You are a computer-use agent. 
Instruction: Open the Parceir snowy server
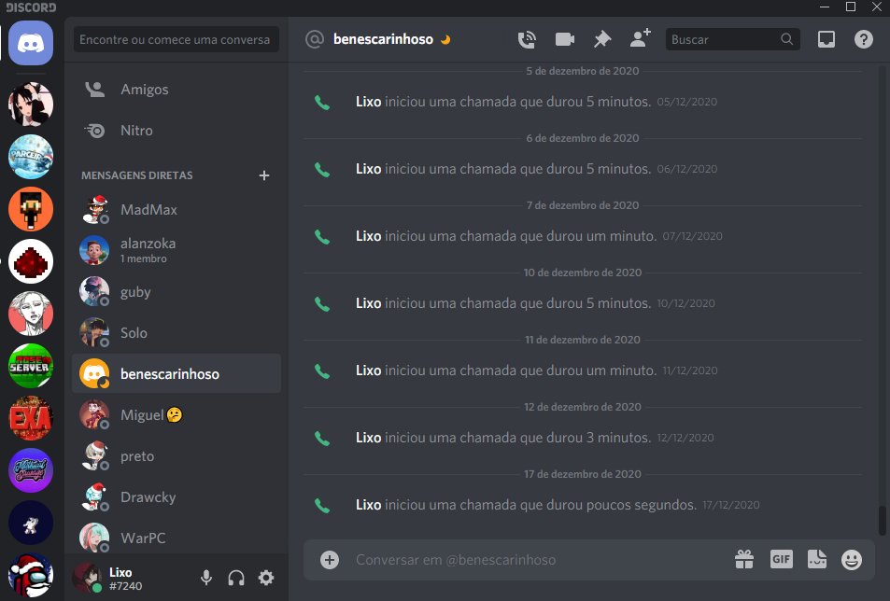[31, 157]
